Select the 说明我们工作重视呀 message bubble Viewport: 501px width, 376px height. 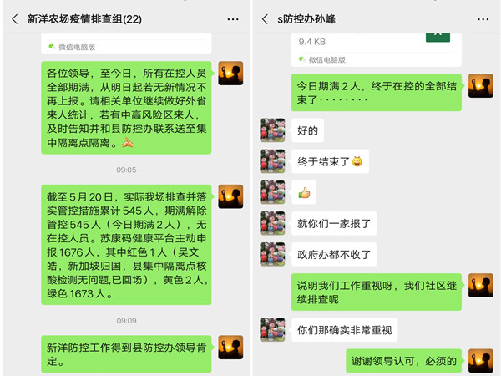[x=377, y=292]
